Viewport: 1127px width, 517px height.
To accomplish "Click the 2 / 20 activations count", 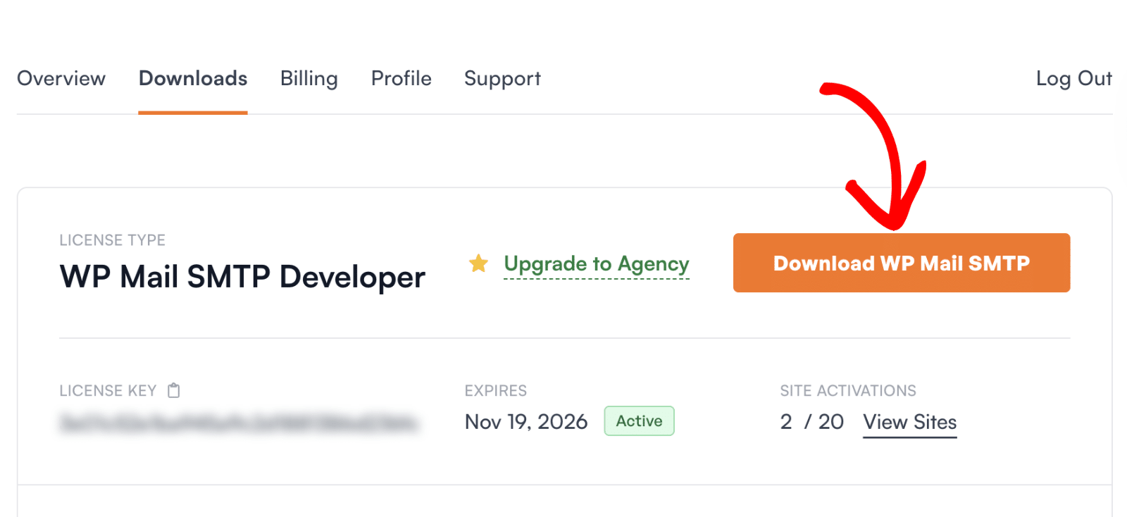I will point(811,422).
